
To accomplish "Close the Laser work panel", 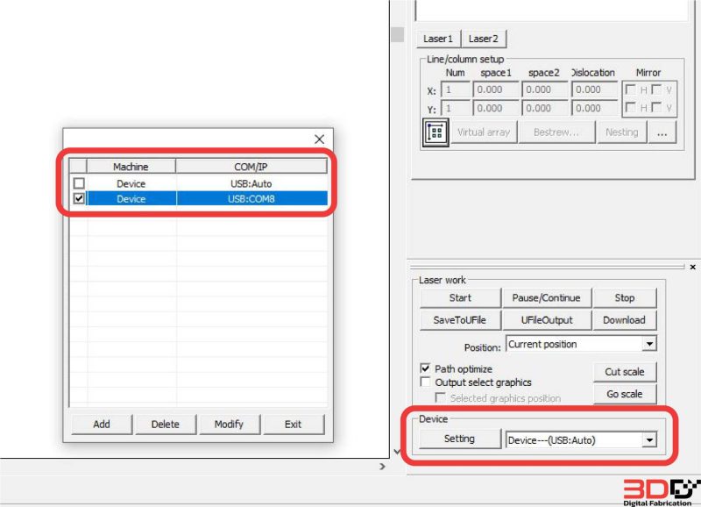I will 692,267.
